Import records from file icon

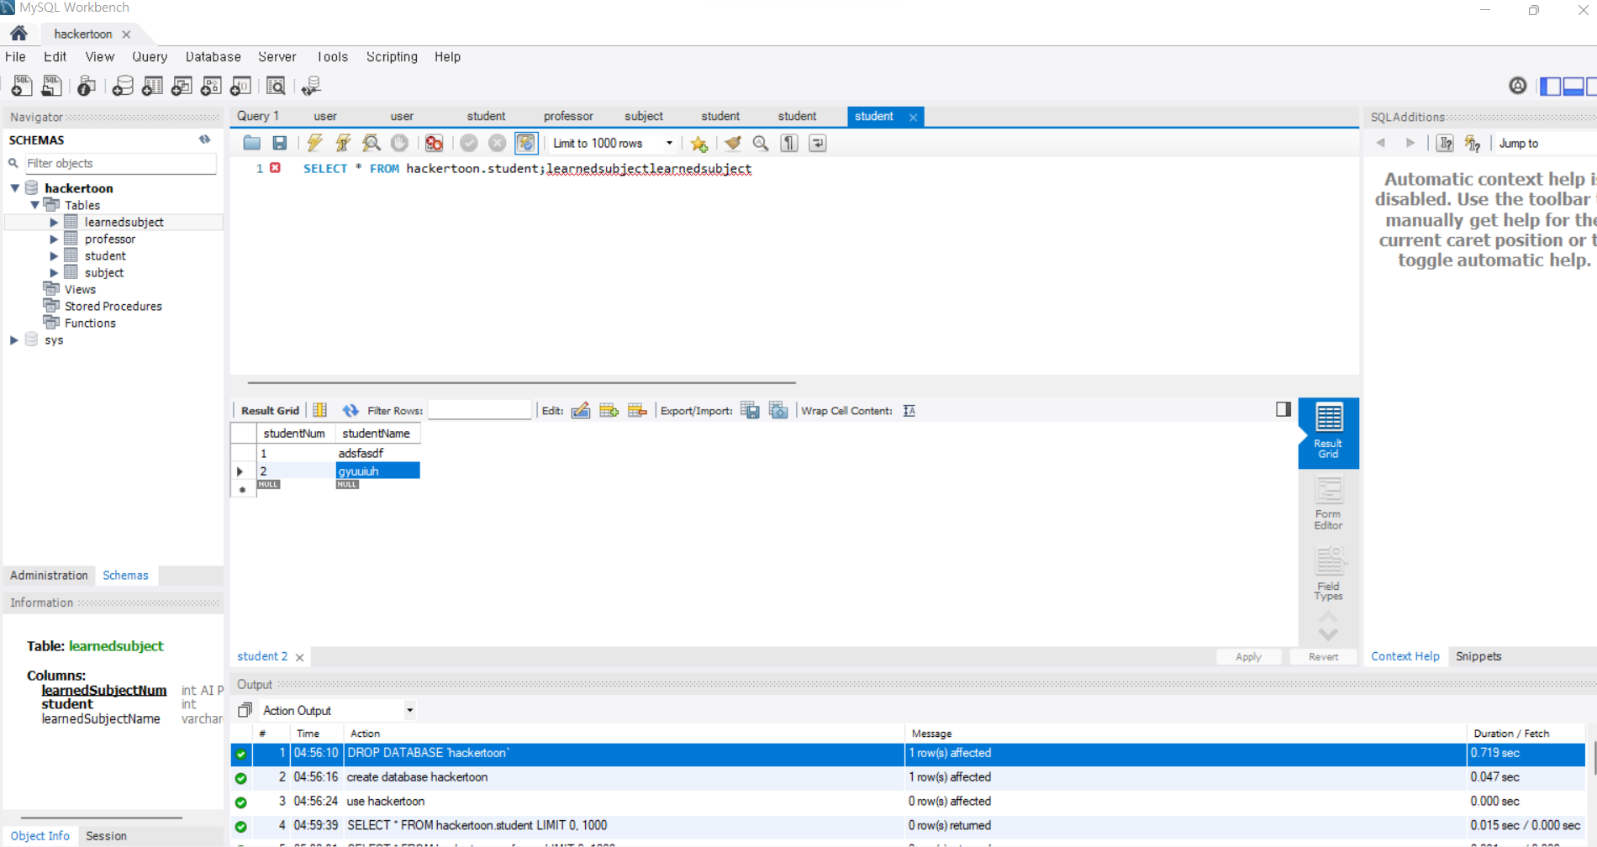pos(778,410)
